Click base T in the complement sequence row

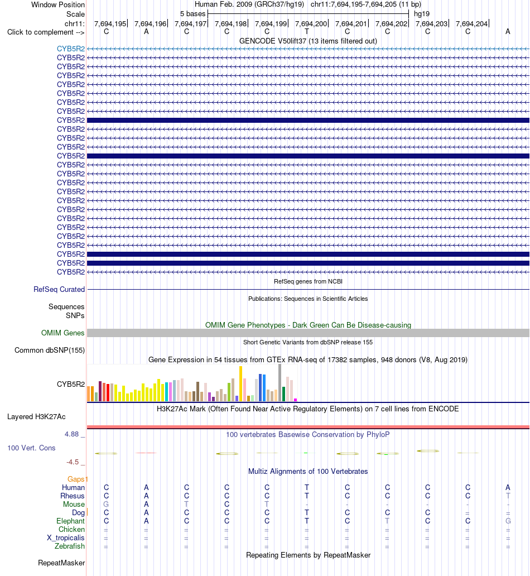click(307, 32)
